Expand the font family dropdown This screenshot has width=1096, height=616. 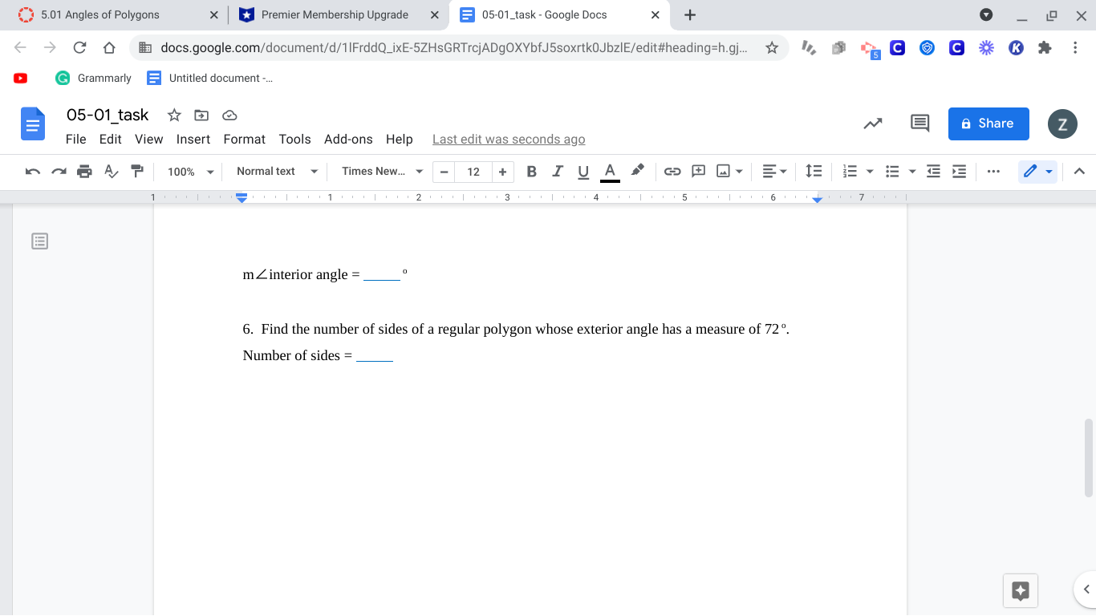[x=380, y=171]
